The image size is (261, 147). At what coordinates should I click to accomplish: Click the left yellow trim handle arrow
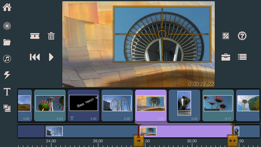tap(139, 140)
